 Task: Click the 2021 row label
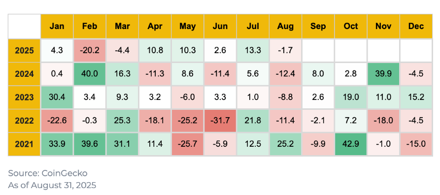24,144
